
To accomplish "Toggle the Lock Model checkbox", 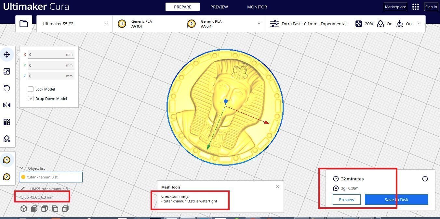I will (31, 89).
